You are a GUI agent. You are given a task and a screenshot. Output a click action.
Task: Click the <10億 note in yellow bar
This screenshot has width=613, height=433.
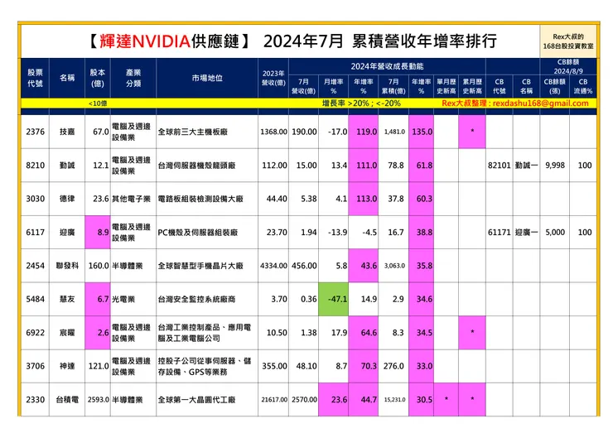pos(98,103)
